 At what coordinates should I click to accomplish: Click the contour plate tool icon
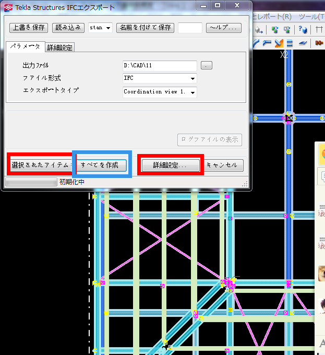tap(303, 43)
